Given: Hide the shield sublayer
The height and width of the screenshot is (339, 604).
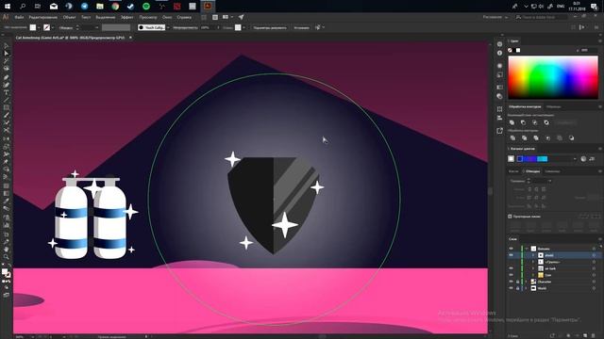Looking at the screenshot, I should [x=512, y=255].
